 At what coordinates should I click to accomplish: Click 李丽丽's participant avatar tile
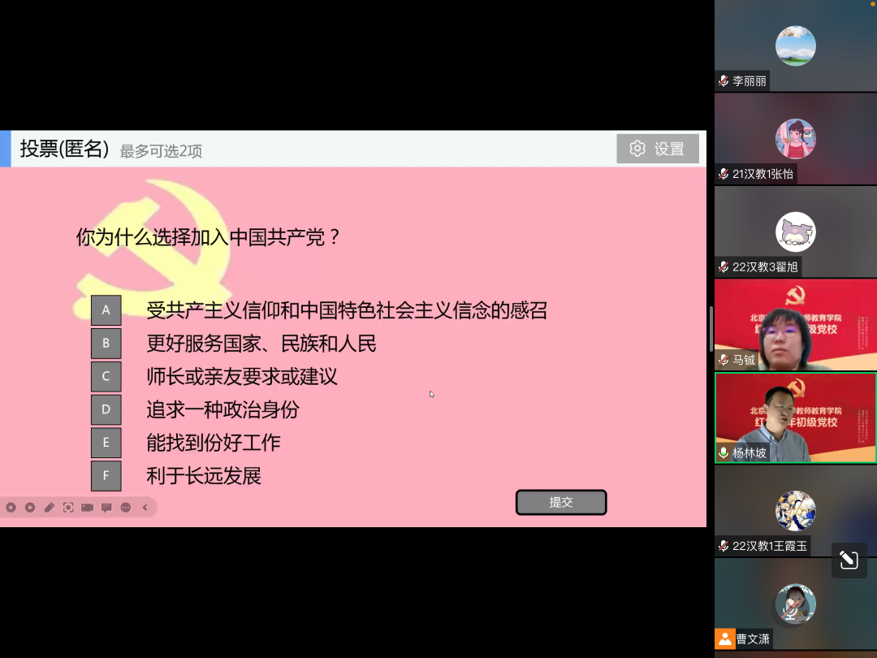click(795, 46)
